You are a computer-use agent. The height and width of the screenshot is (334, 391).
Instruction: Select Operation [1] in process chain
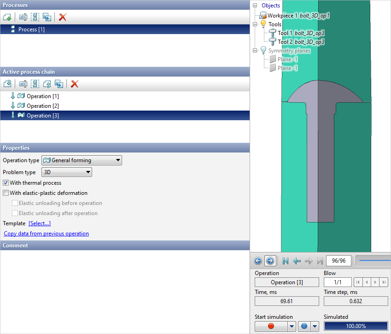pos(42,96)
